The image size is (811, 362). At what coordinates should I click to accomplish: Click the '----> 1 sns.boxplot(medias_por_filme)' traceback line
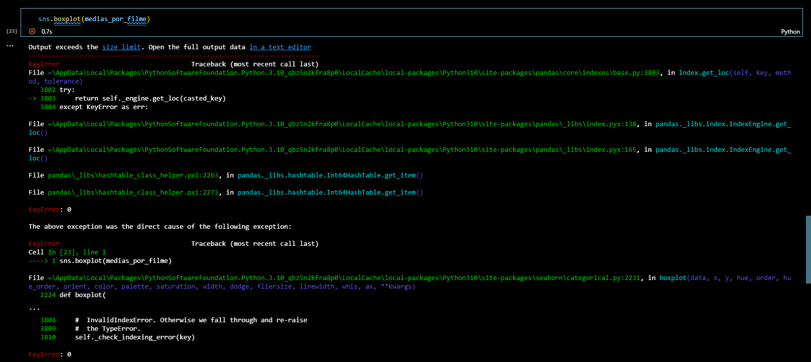pyautogui.click(x=100, y=260)
